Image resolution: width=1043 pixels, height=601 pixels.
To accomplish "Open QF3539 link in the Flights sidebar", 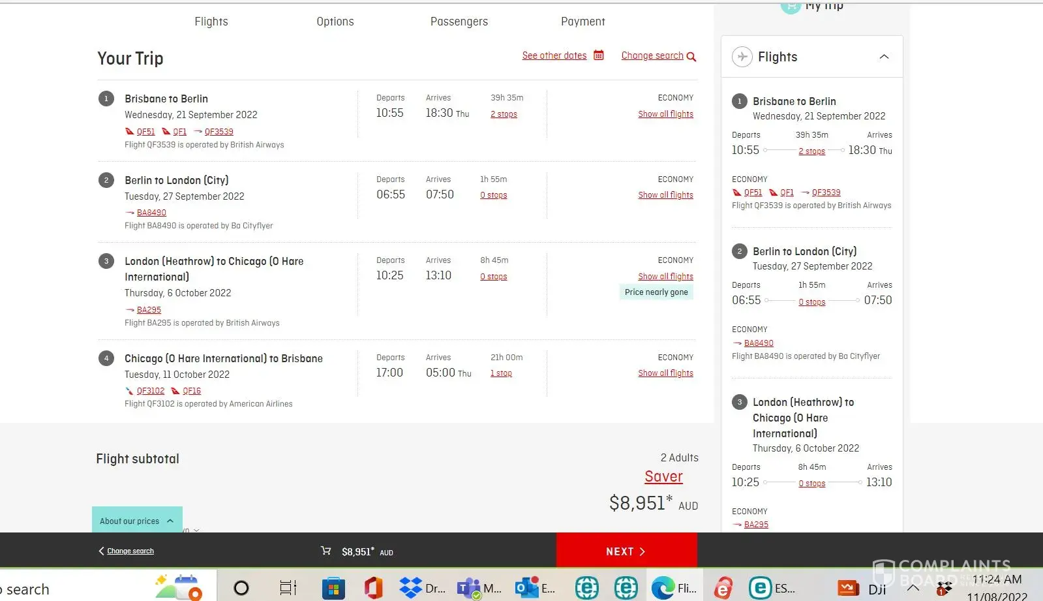I will [x=826, y=193].
